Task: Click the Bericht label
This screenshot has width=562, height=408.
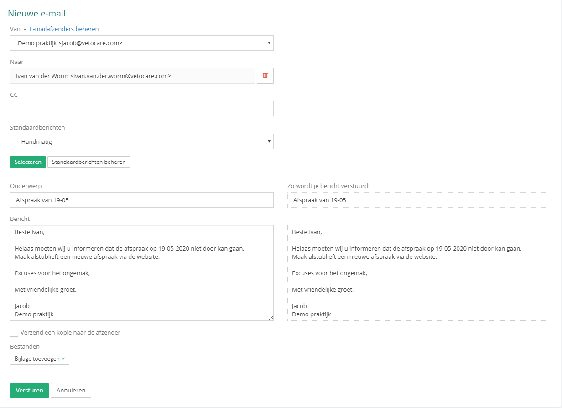Action: pos(20,219)
